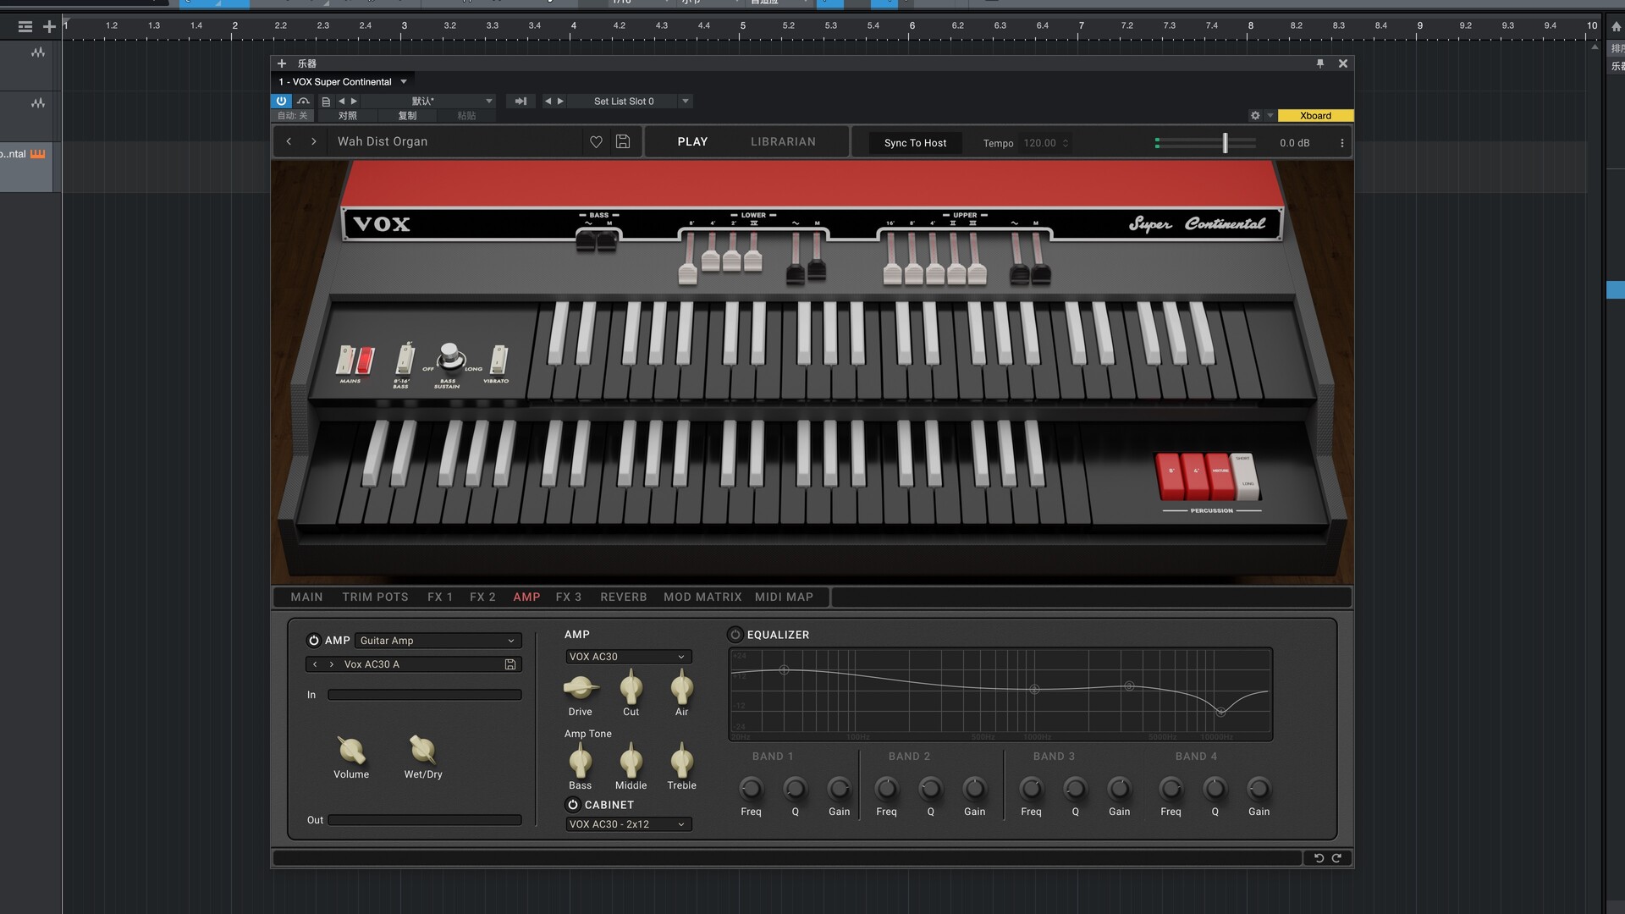Click timeline ruler at bar 5
The image size is (1625, 914).
coord(743,26)
